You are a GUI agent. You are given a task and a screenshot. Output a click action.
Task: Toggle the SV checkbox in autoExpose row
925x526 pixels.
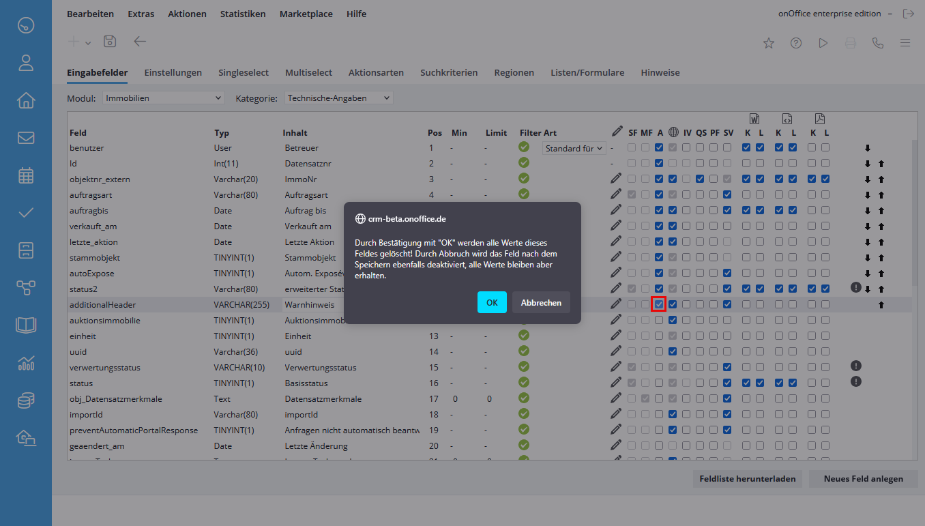(727, 273)
